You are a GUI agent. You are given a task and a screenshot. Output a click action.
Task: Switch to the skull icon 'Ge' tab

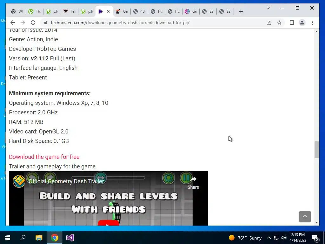(122, 11)
